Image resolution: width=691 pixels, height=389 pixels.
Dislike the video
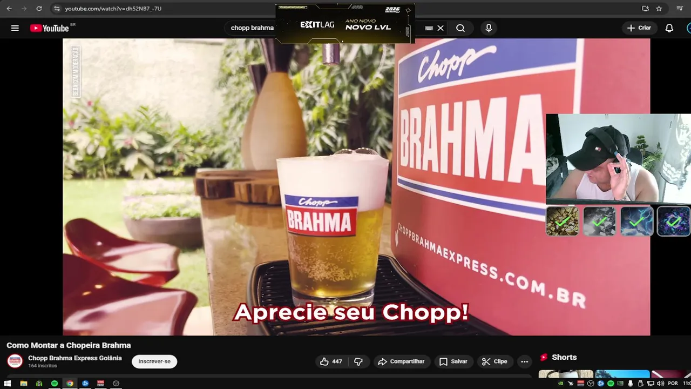point(358,361)
